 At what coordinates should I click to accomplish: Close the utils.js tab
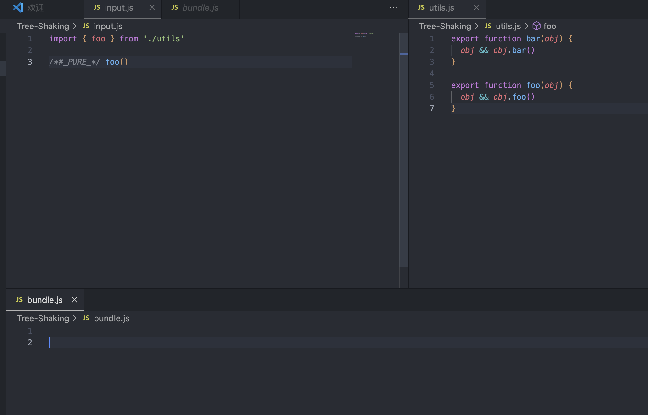(476, 7)
